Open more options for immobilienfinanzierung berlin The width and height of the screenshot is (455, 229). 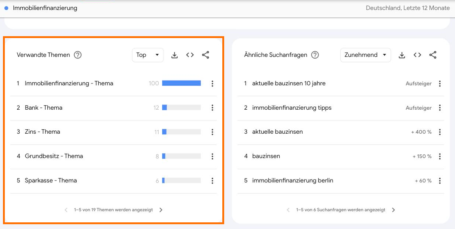440,181
